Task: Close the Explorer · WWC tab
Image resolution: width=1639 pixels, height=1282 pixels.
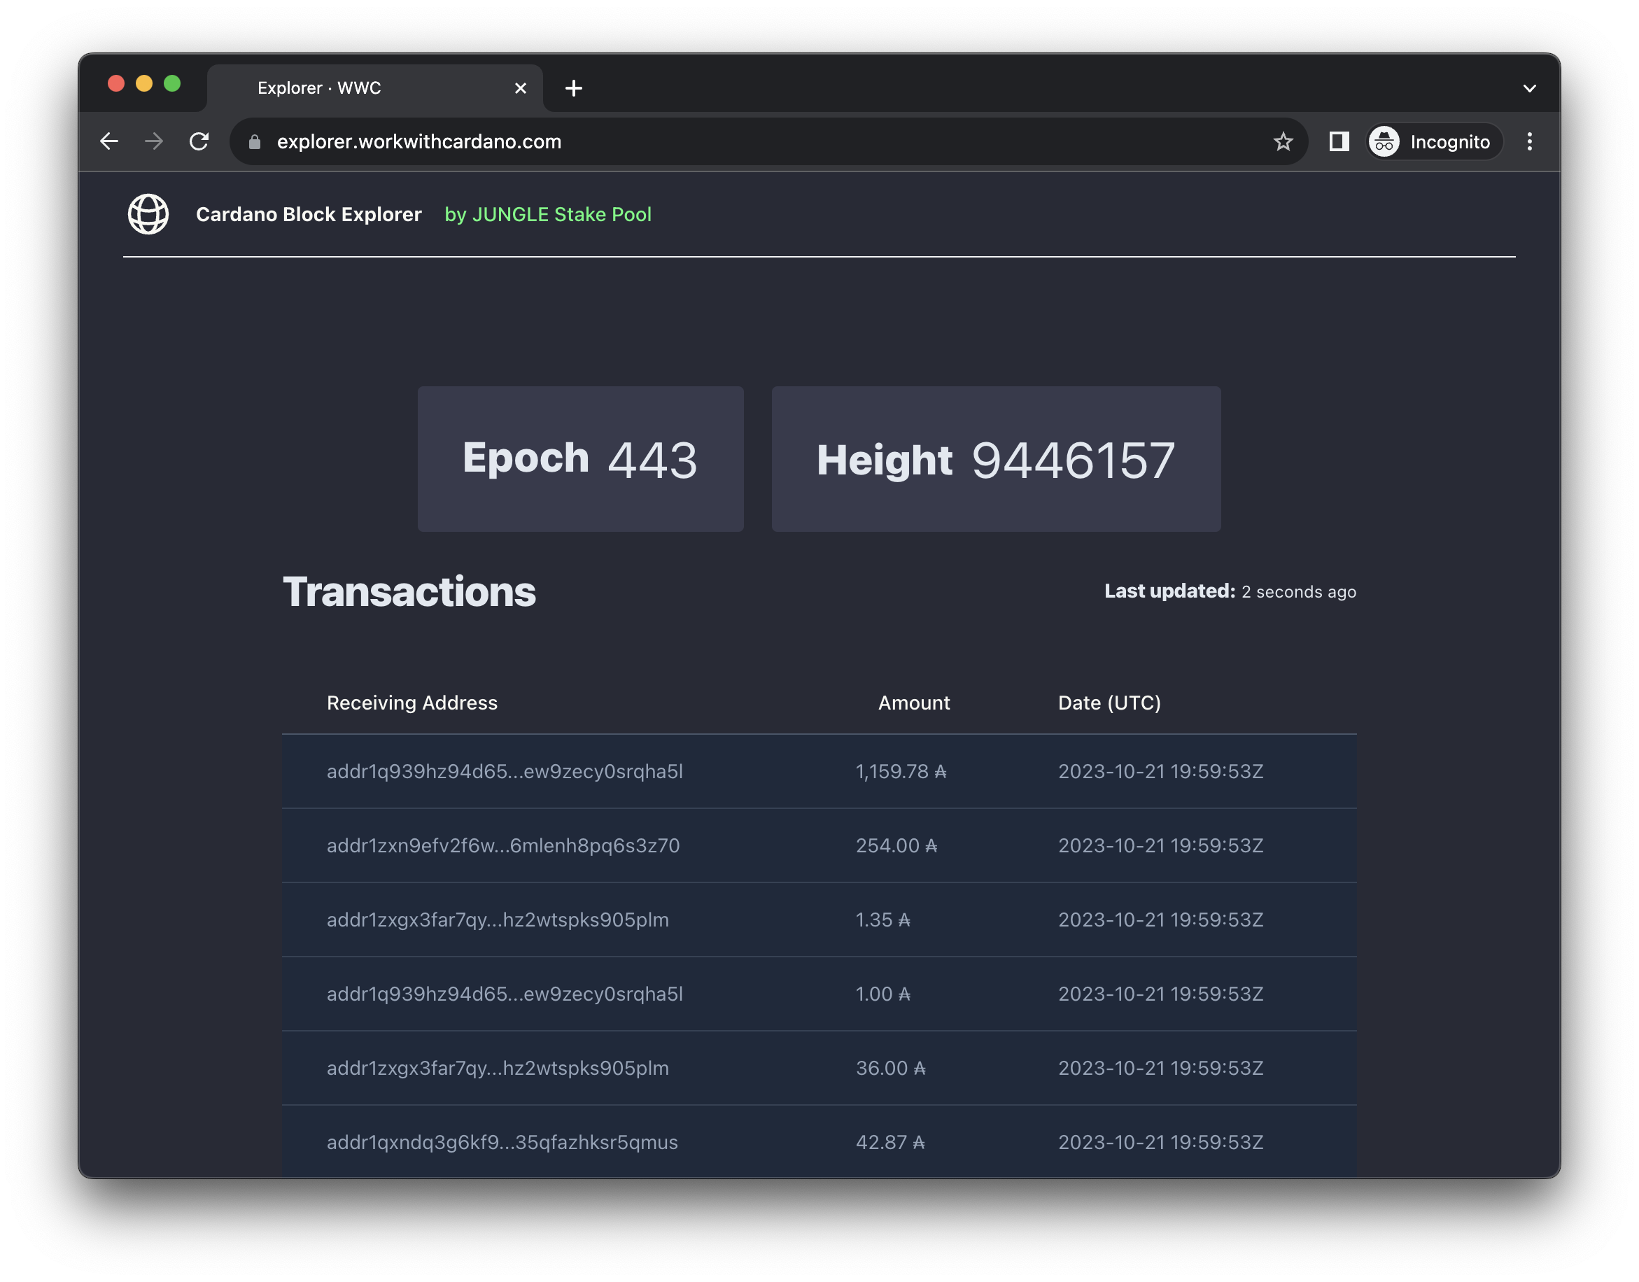Action: [520, 89]
